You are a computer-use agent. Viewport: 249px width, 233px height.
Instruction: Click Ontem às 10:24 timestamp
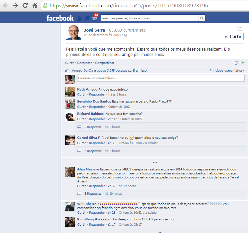pyautogui.click(x=120, y=107)
